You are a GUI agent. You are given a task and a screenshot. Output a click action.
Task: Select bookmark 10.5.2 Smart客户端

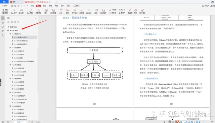coord(20,99)
